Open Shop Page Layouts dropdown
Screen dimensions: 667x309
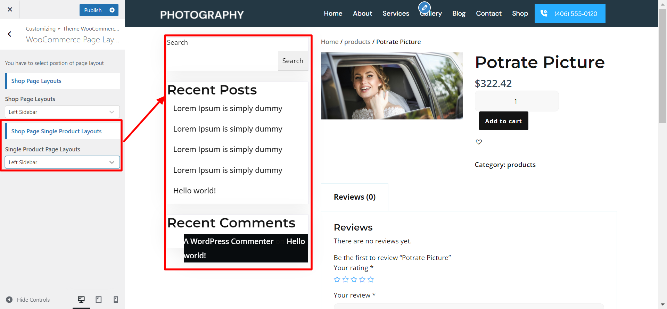[62, 112]
